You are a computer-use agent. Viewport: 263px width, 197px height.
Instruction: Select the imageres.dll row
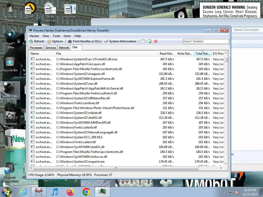click(x=127, y=74)
